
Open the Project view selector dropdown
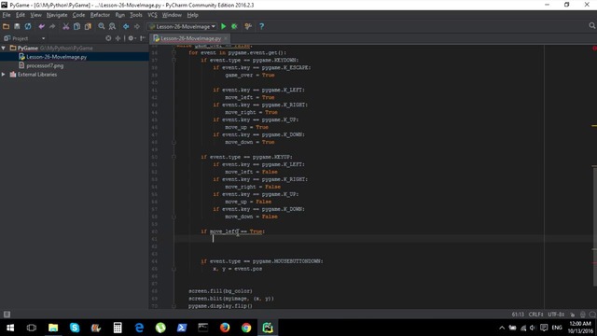pyautogui.click(x=25, y=38)
